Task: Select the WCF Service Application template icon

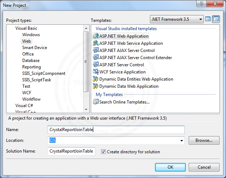Action: [x=96, y=72]
